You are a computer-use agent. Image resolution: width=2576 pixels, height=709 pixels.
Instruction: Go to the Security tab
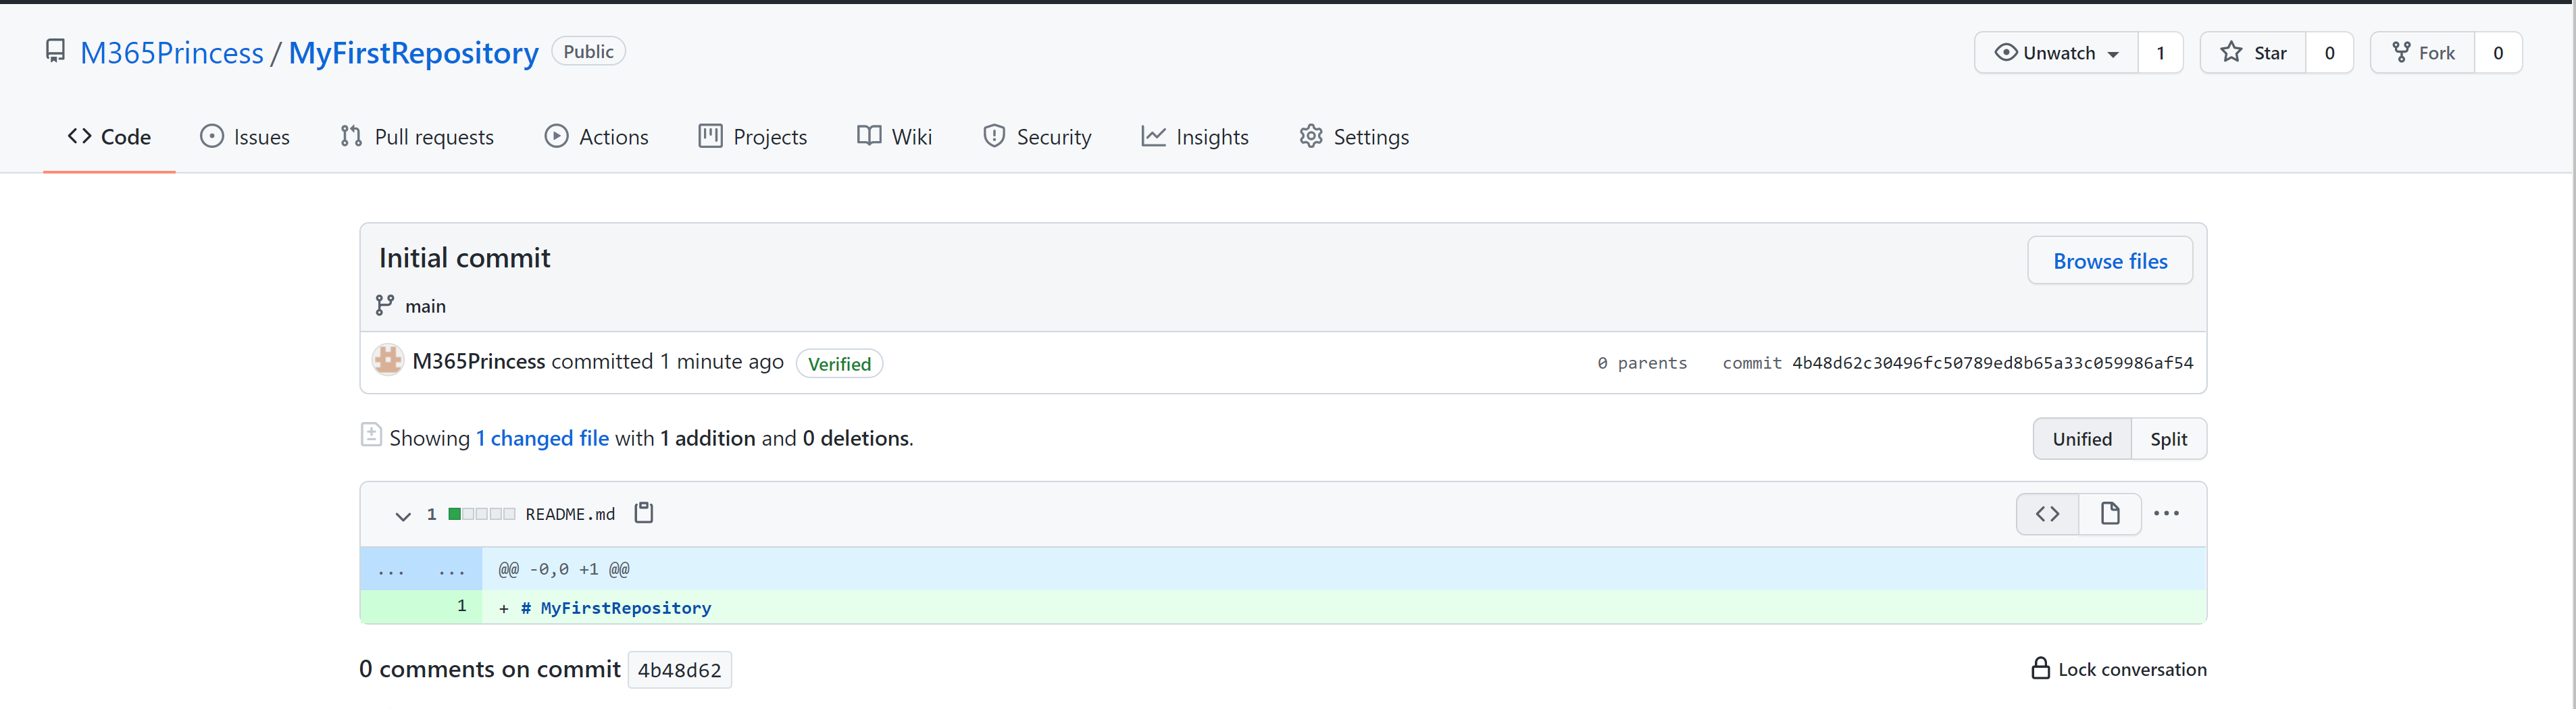[x=1037, y=137]
